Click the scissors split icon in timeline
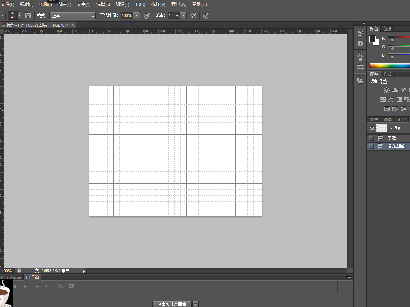410x307 pixels. (x=61, y=286)
